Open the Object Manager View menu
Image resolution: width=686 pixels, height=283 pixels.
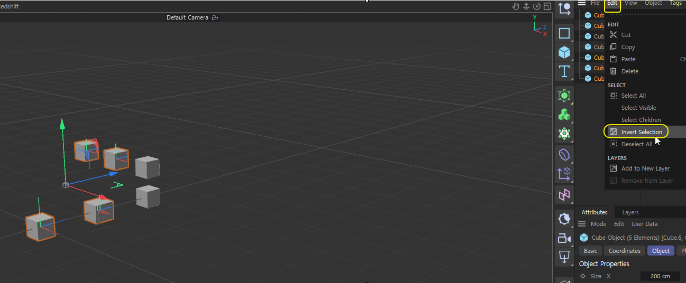[630, 3]
